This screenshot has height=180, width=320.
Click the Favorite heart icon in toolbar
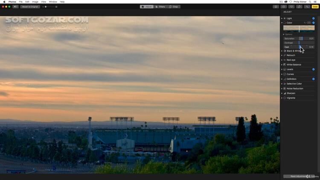(x=291, y=6)
